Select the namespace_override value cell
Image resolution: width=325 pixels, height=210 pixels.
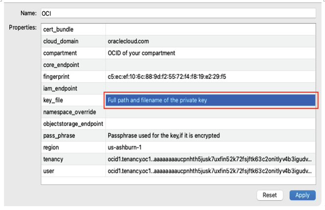coord(210,112)
